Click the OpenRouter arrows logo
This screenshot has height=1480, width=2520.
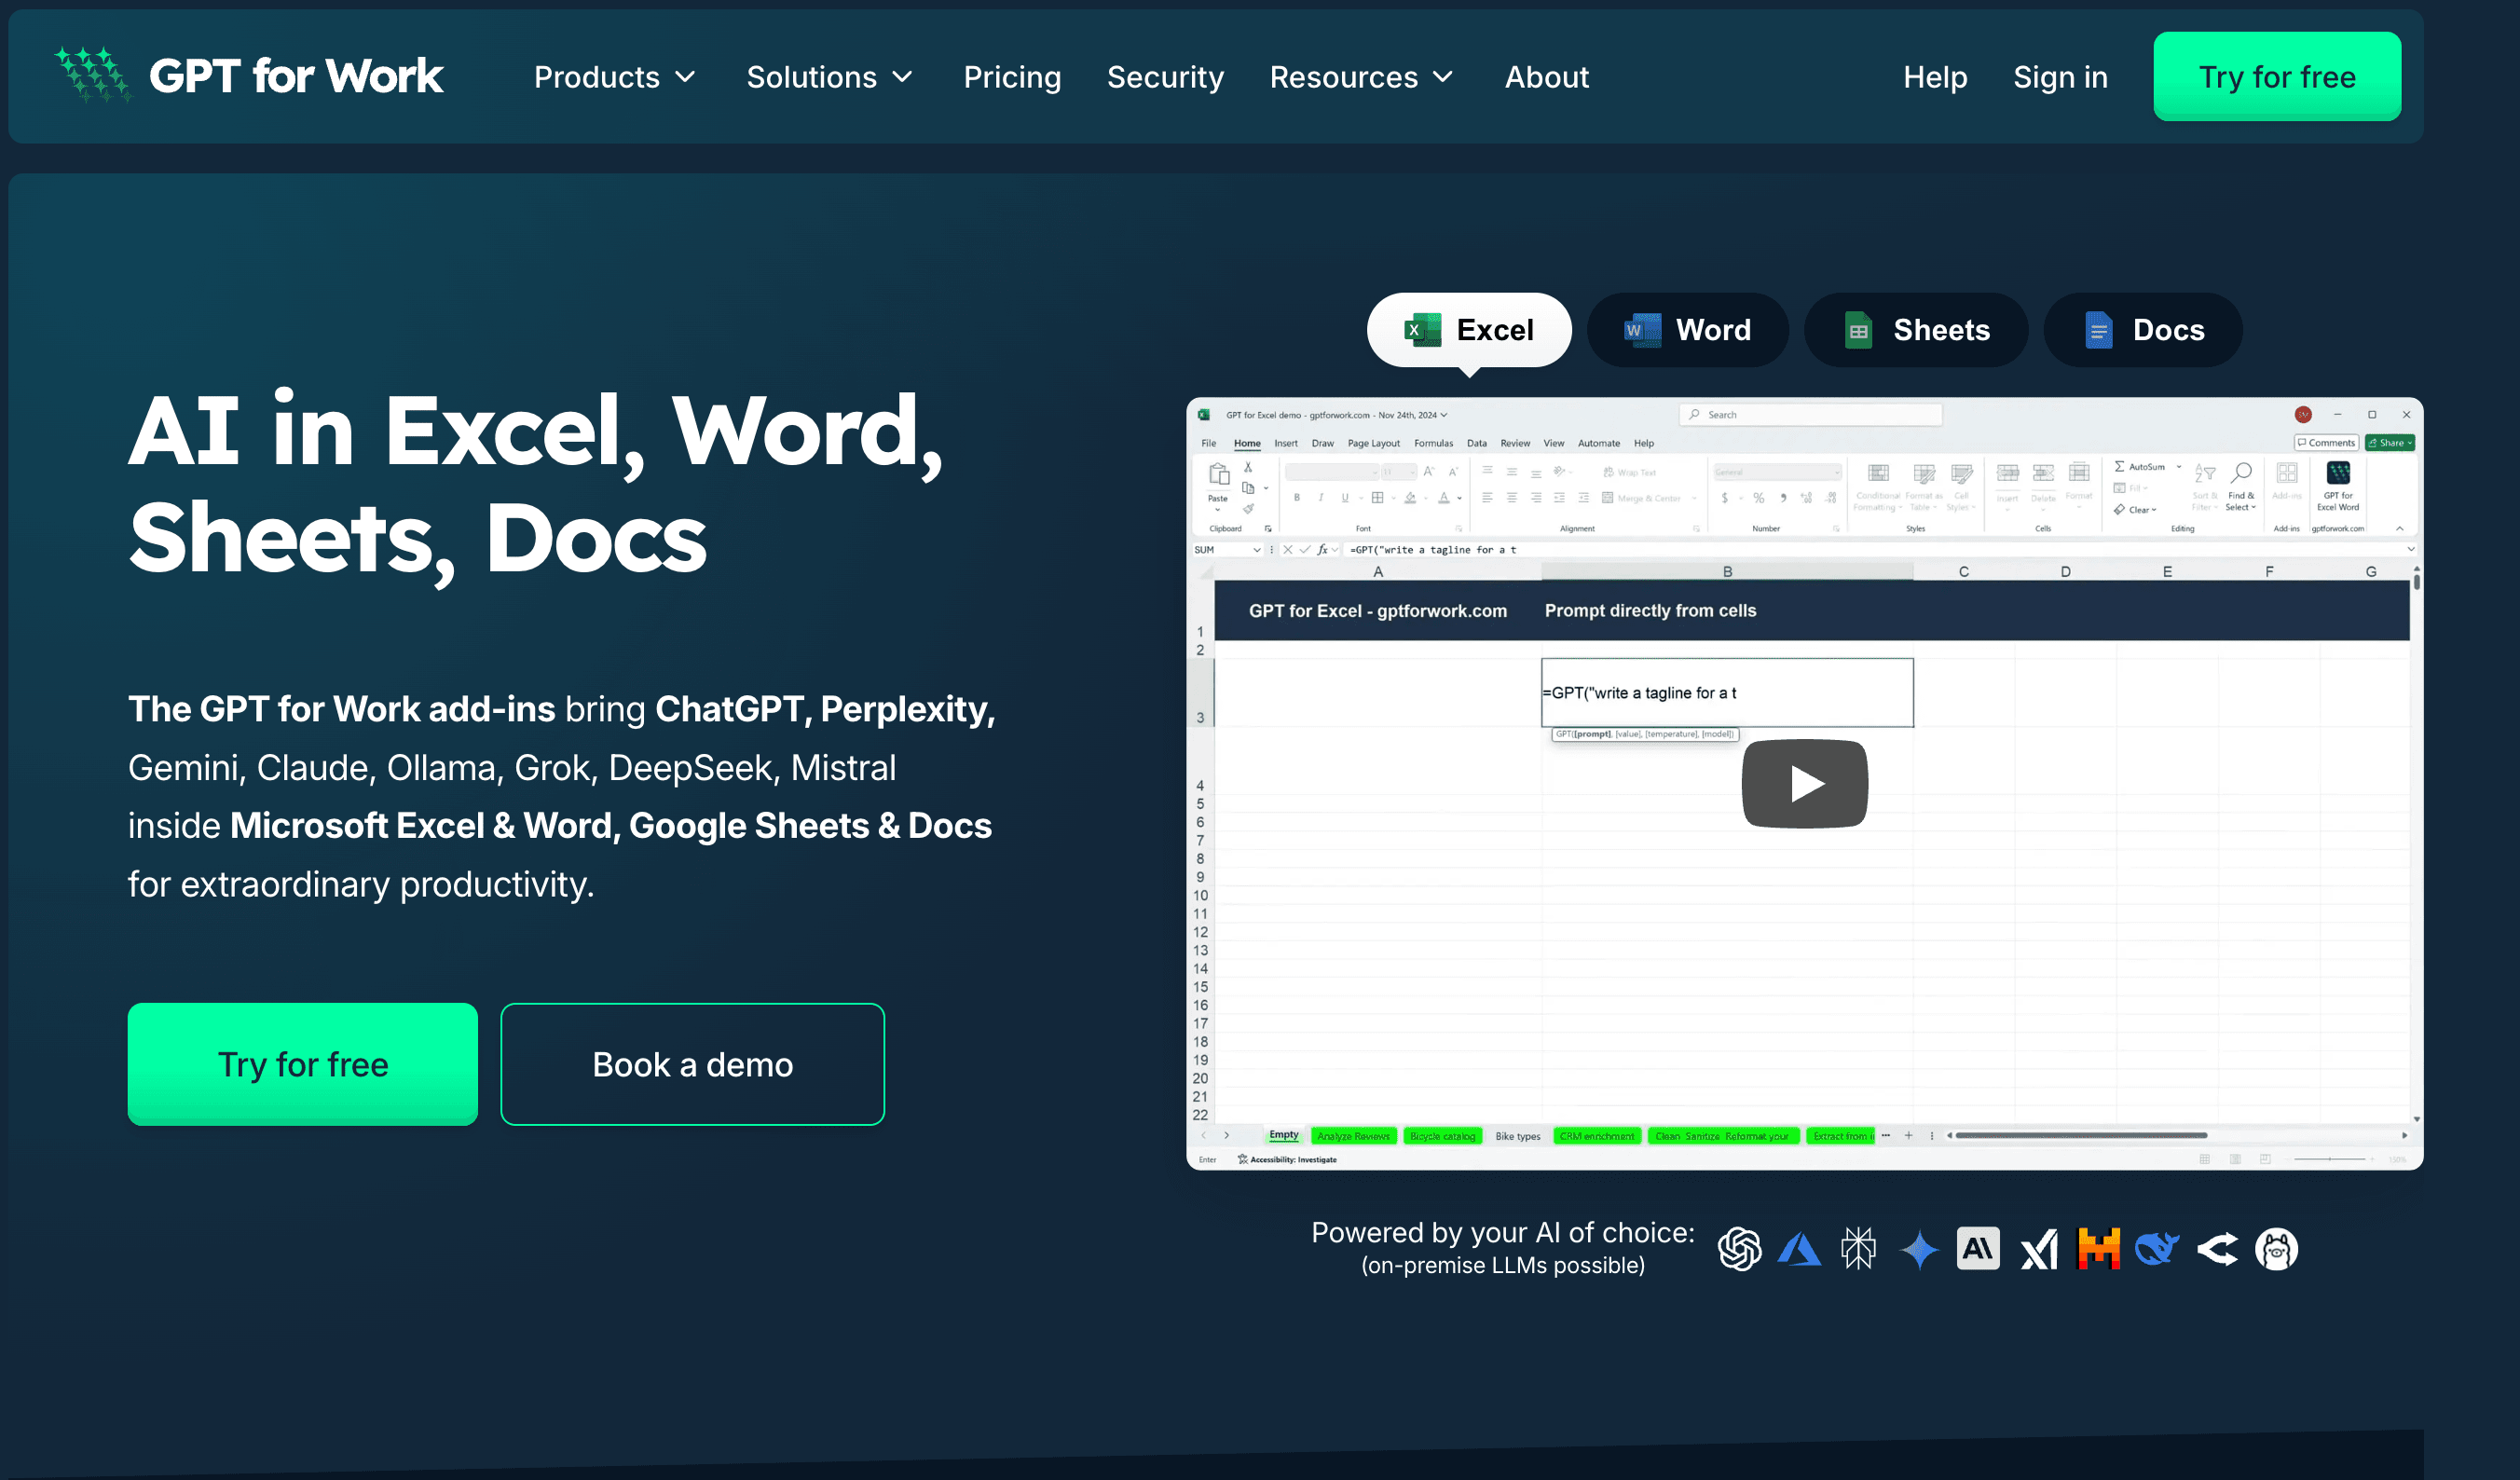[2217, 1249]
